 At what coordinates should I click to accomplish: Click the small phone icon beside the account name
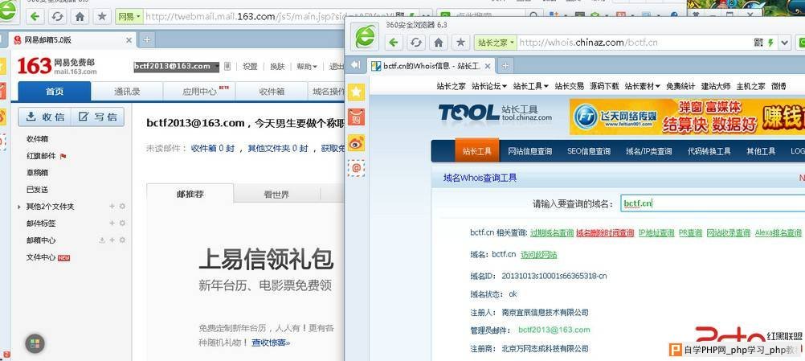(227, 66)
